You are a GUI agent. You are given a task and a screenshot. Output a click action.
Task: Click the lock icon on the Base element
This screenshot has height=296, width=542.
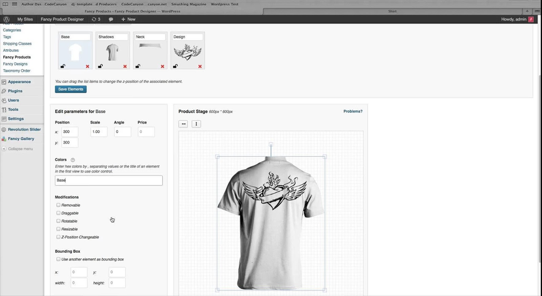(x=63, y=66)
